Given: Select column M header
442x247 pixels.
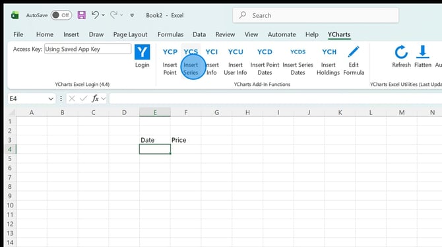Looking at the screenshot, I should (402, 112).
